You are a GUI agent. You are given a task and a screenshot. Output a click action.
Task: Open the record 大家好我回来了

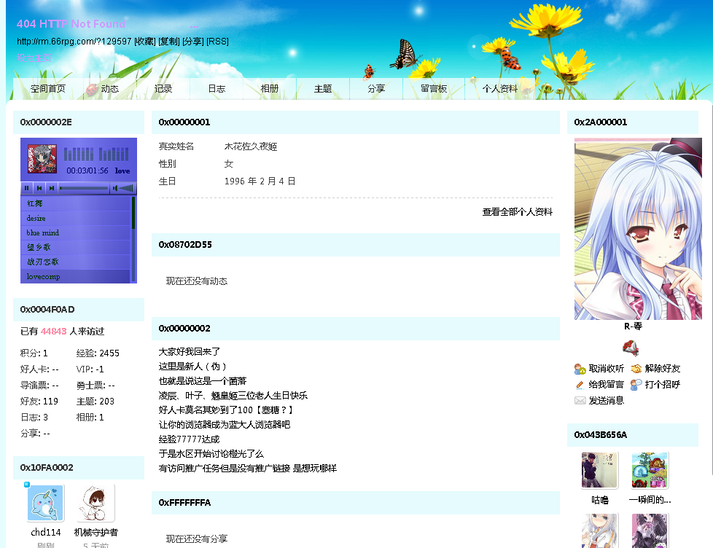(189, 352)
